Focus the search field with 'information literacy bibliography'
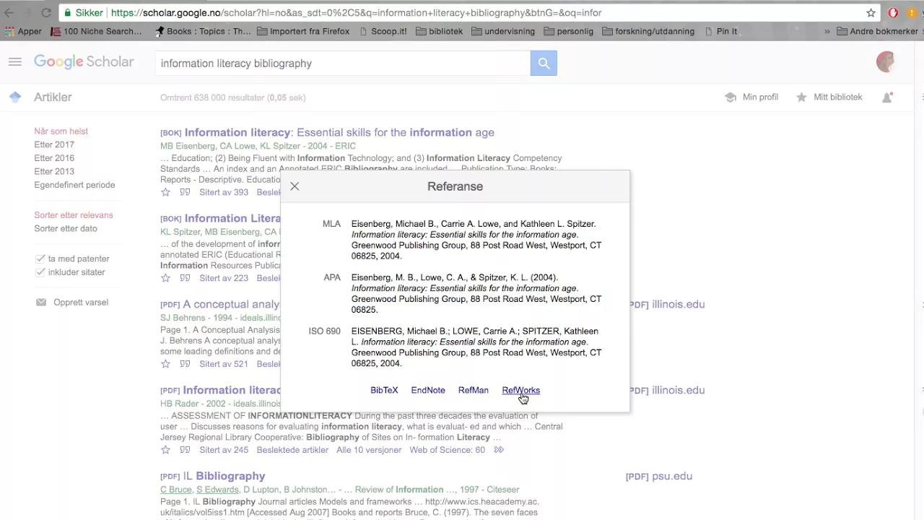The height and width of the screenshot is (520, 924). [x=344, y=64]
